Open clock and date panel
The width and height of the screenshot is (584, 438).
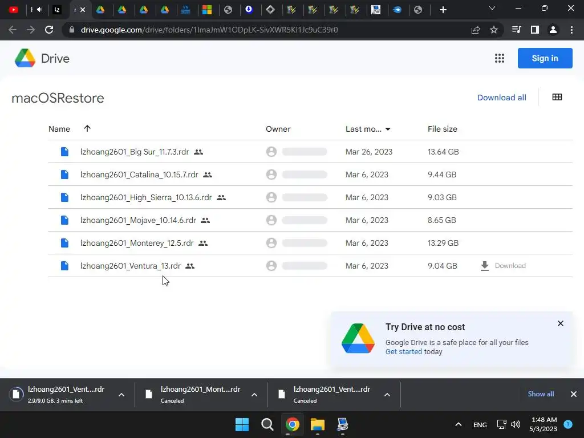pyautogui.click(x=544, y=424)
